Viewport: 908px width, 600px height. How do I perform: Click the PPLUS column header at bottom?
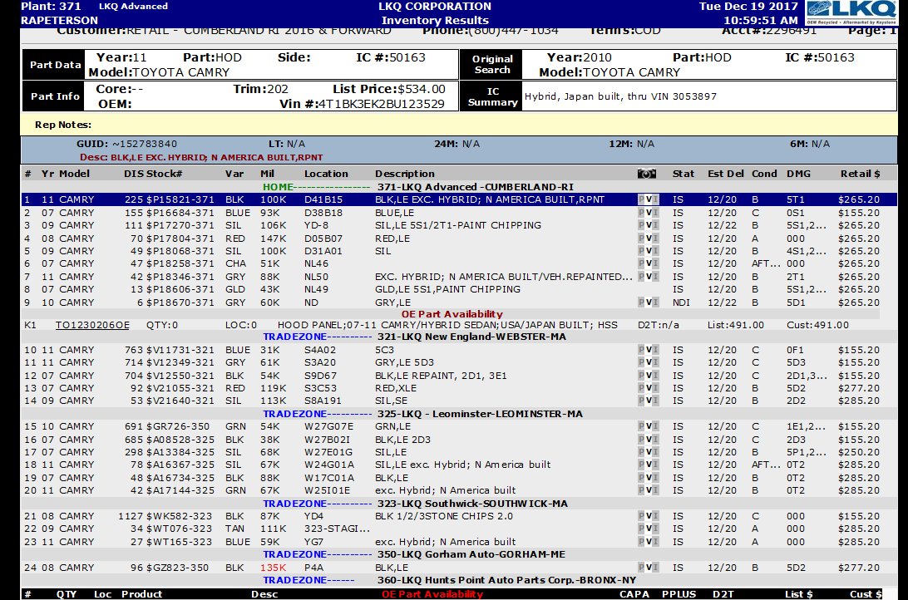click(x=679, y=594)
